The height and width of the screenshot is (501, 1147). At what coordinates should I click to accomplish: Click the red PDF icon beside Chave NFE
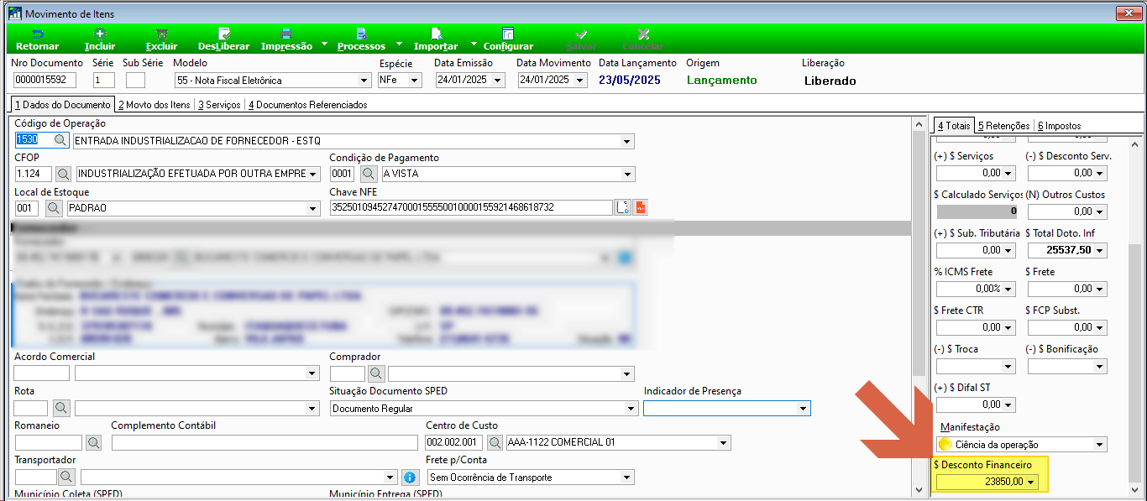pos(640,207)
